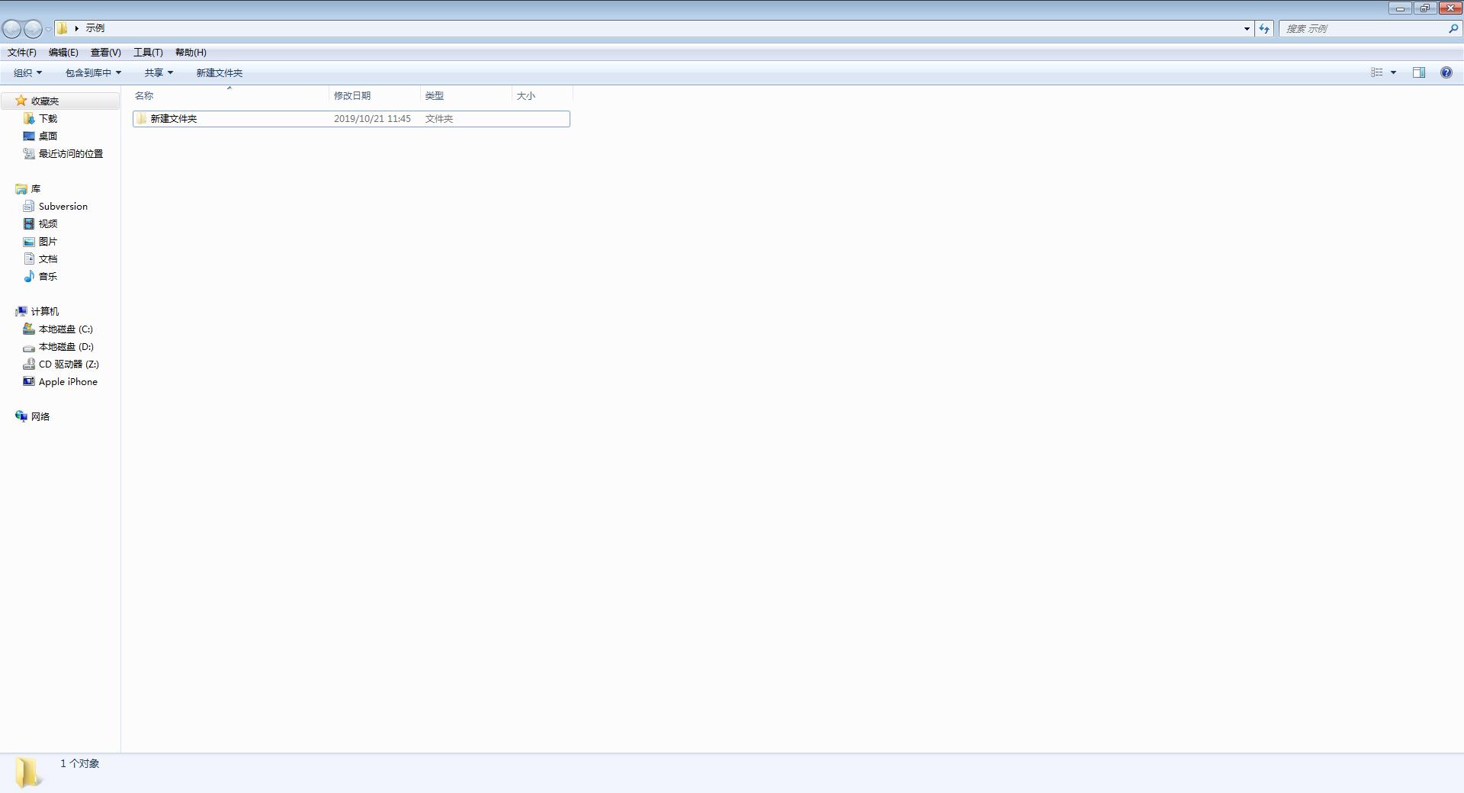Click the Back navigation arrow
The width and height of the screenshot is (1464, 793).
(12, 29)
